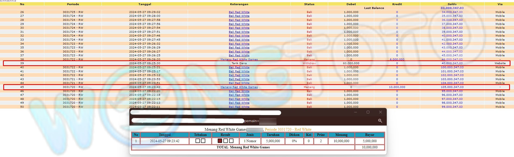Click the Saldo column header
Viewport: 514px width, 157px height.
click(x=452, y=4)
